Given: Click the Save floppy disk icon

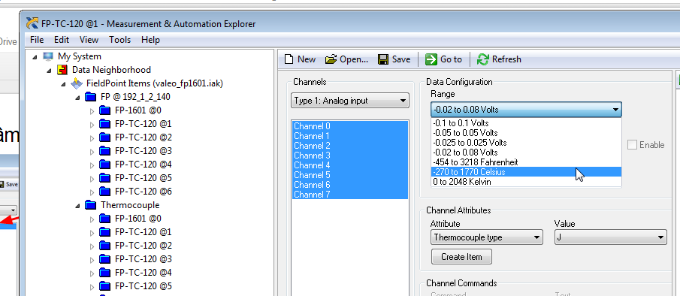Looking at the screenshot, I should [x=383, y=59].
